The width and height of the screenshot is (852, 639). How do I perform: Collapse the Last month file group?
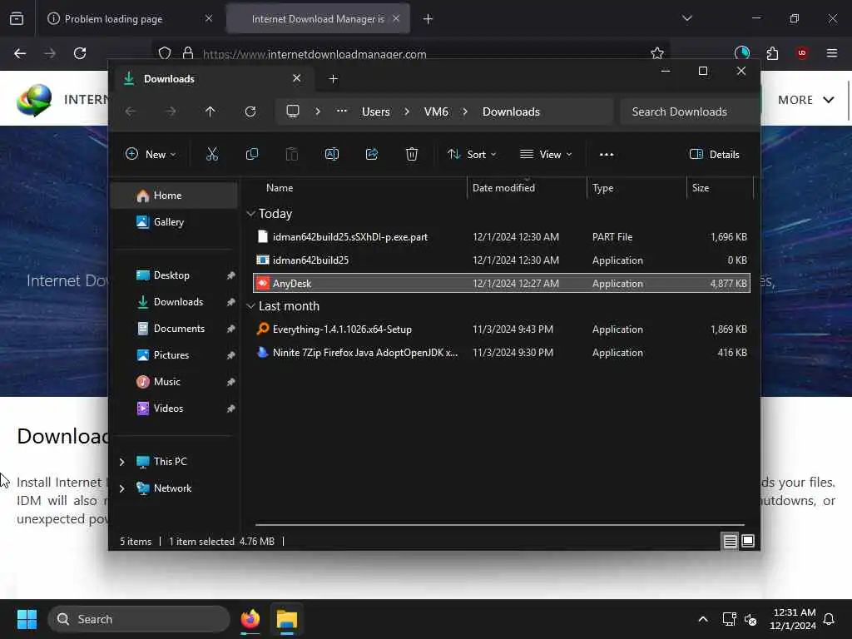pos(250,306)
